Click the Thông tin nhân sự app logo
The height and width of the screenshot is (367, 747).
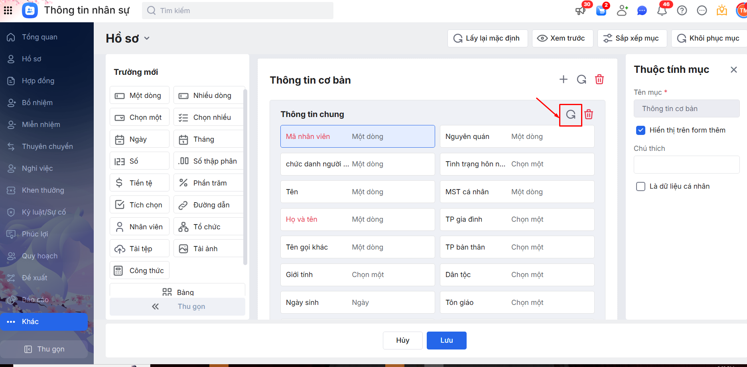point(30,10)
